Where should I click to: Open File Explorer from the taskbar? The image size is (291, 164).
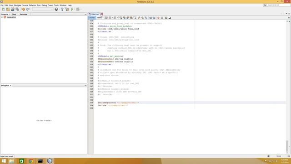point(12,161)
